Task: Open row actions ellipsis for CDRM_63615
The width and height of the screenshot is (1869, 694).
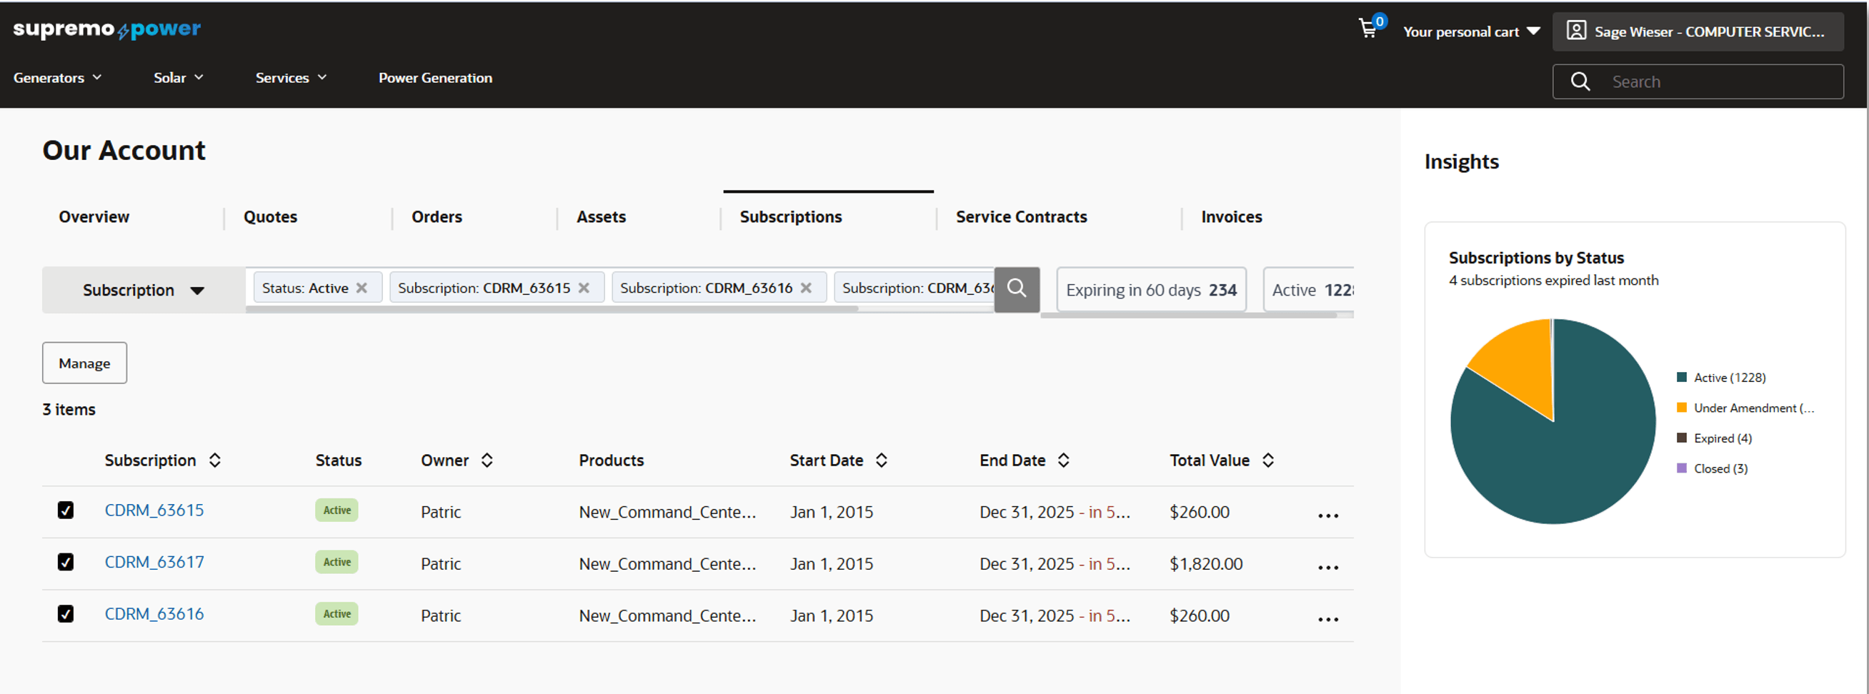Action: click(1327, 515)
